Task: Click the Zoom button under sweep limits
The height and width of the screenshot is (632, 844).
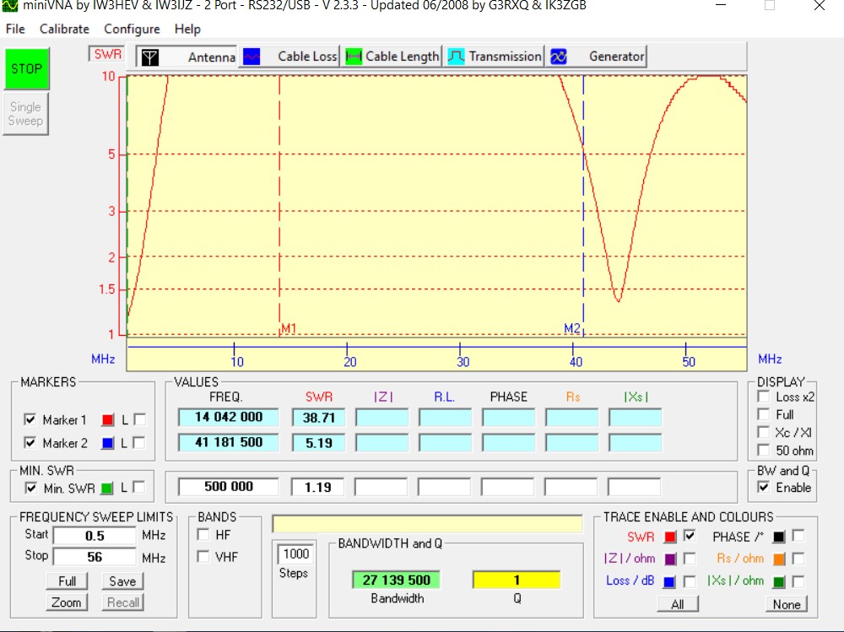Action: [66, 602]
